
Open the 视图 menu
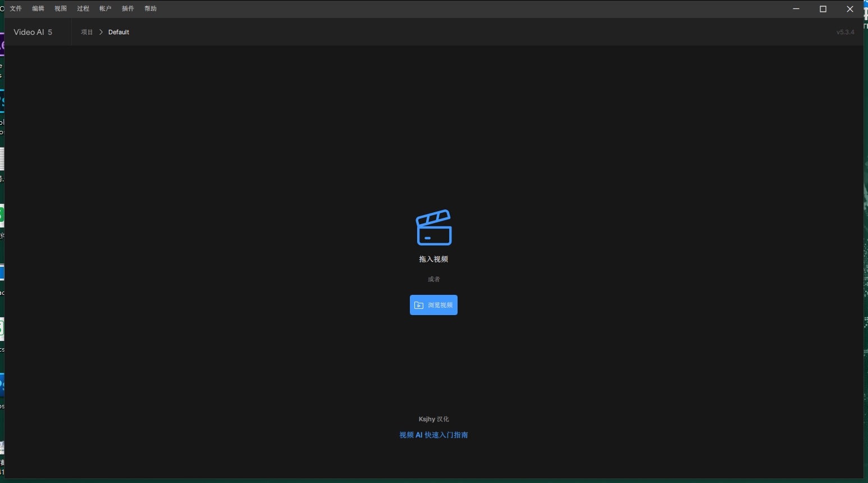(x=60, y=8)
